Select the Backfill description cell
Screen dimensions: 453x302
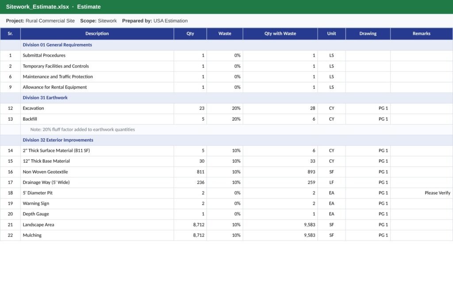click(x=97, y=119)
